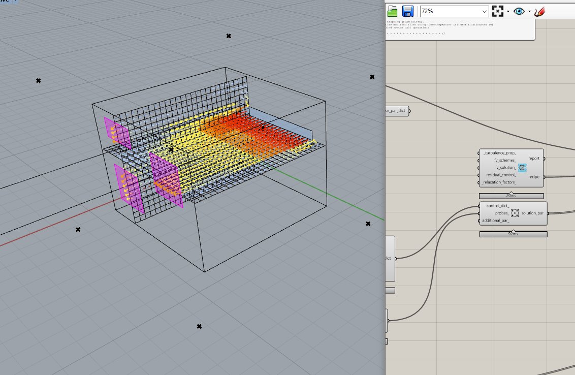Click the probes_ input parameter
This screenshot has height=375, width=575.
click(x=502, y=213)
